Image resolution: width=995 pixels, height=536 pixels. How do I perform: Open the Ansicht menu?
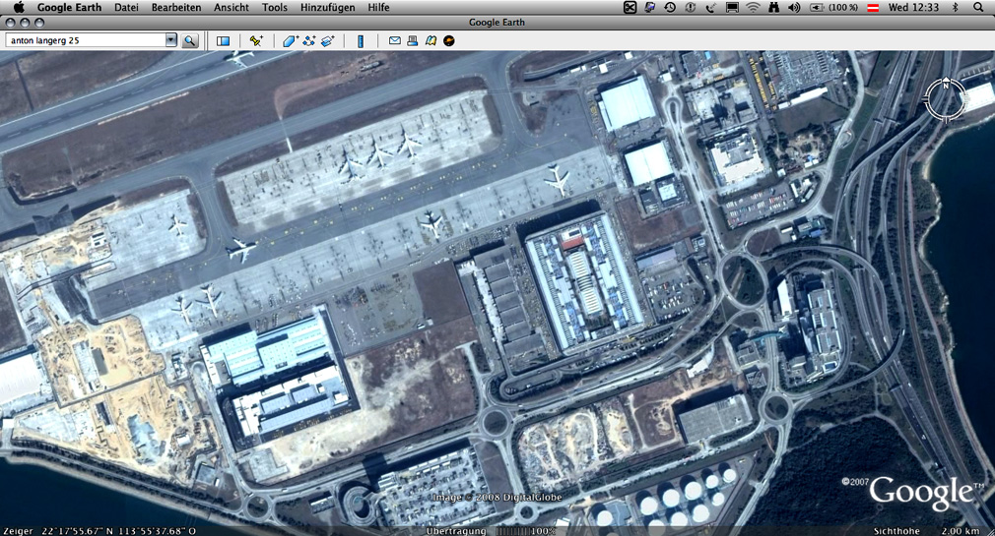click(x=232, y=7)
